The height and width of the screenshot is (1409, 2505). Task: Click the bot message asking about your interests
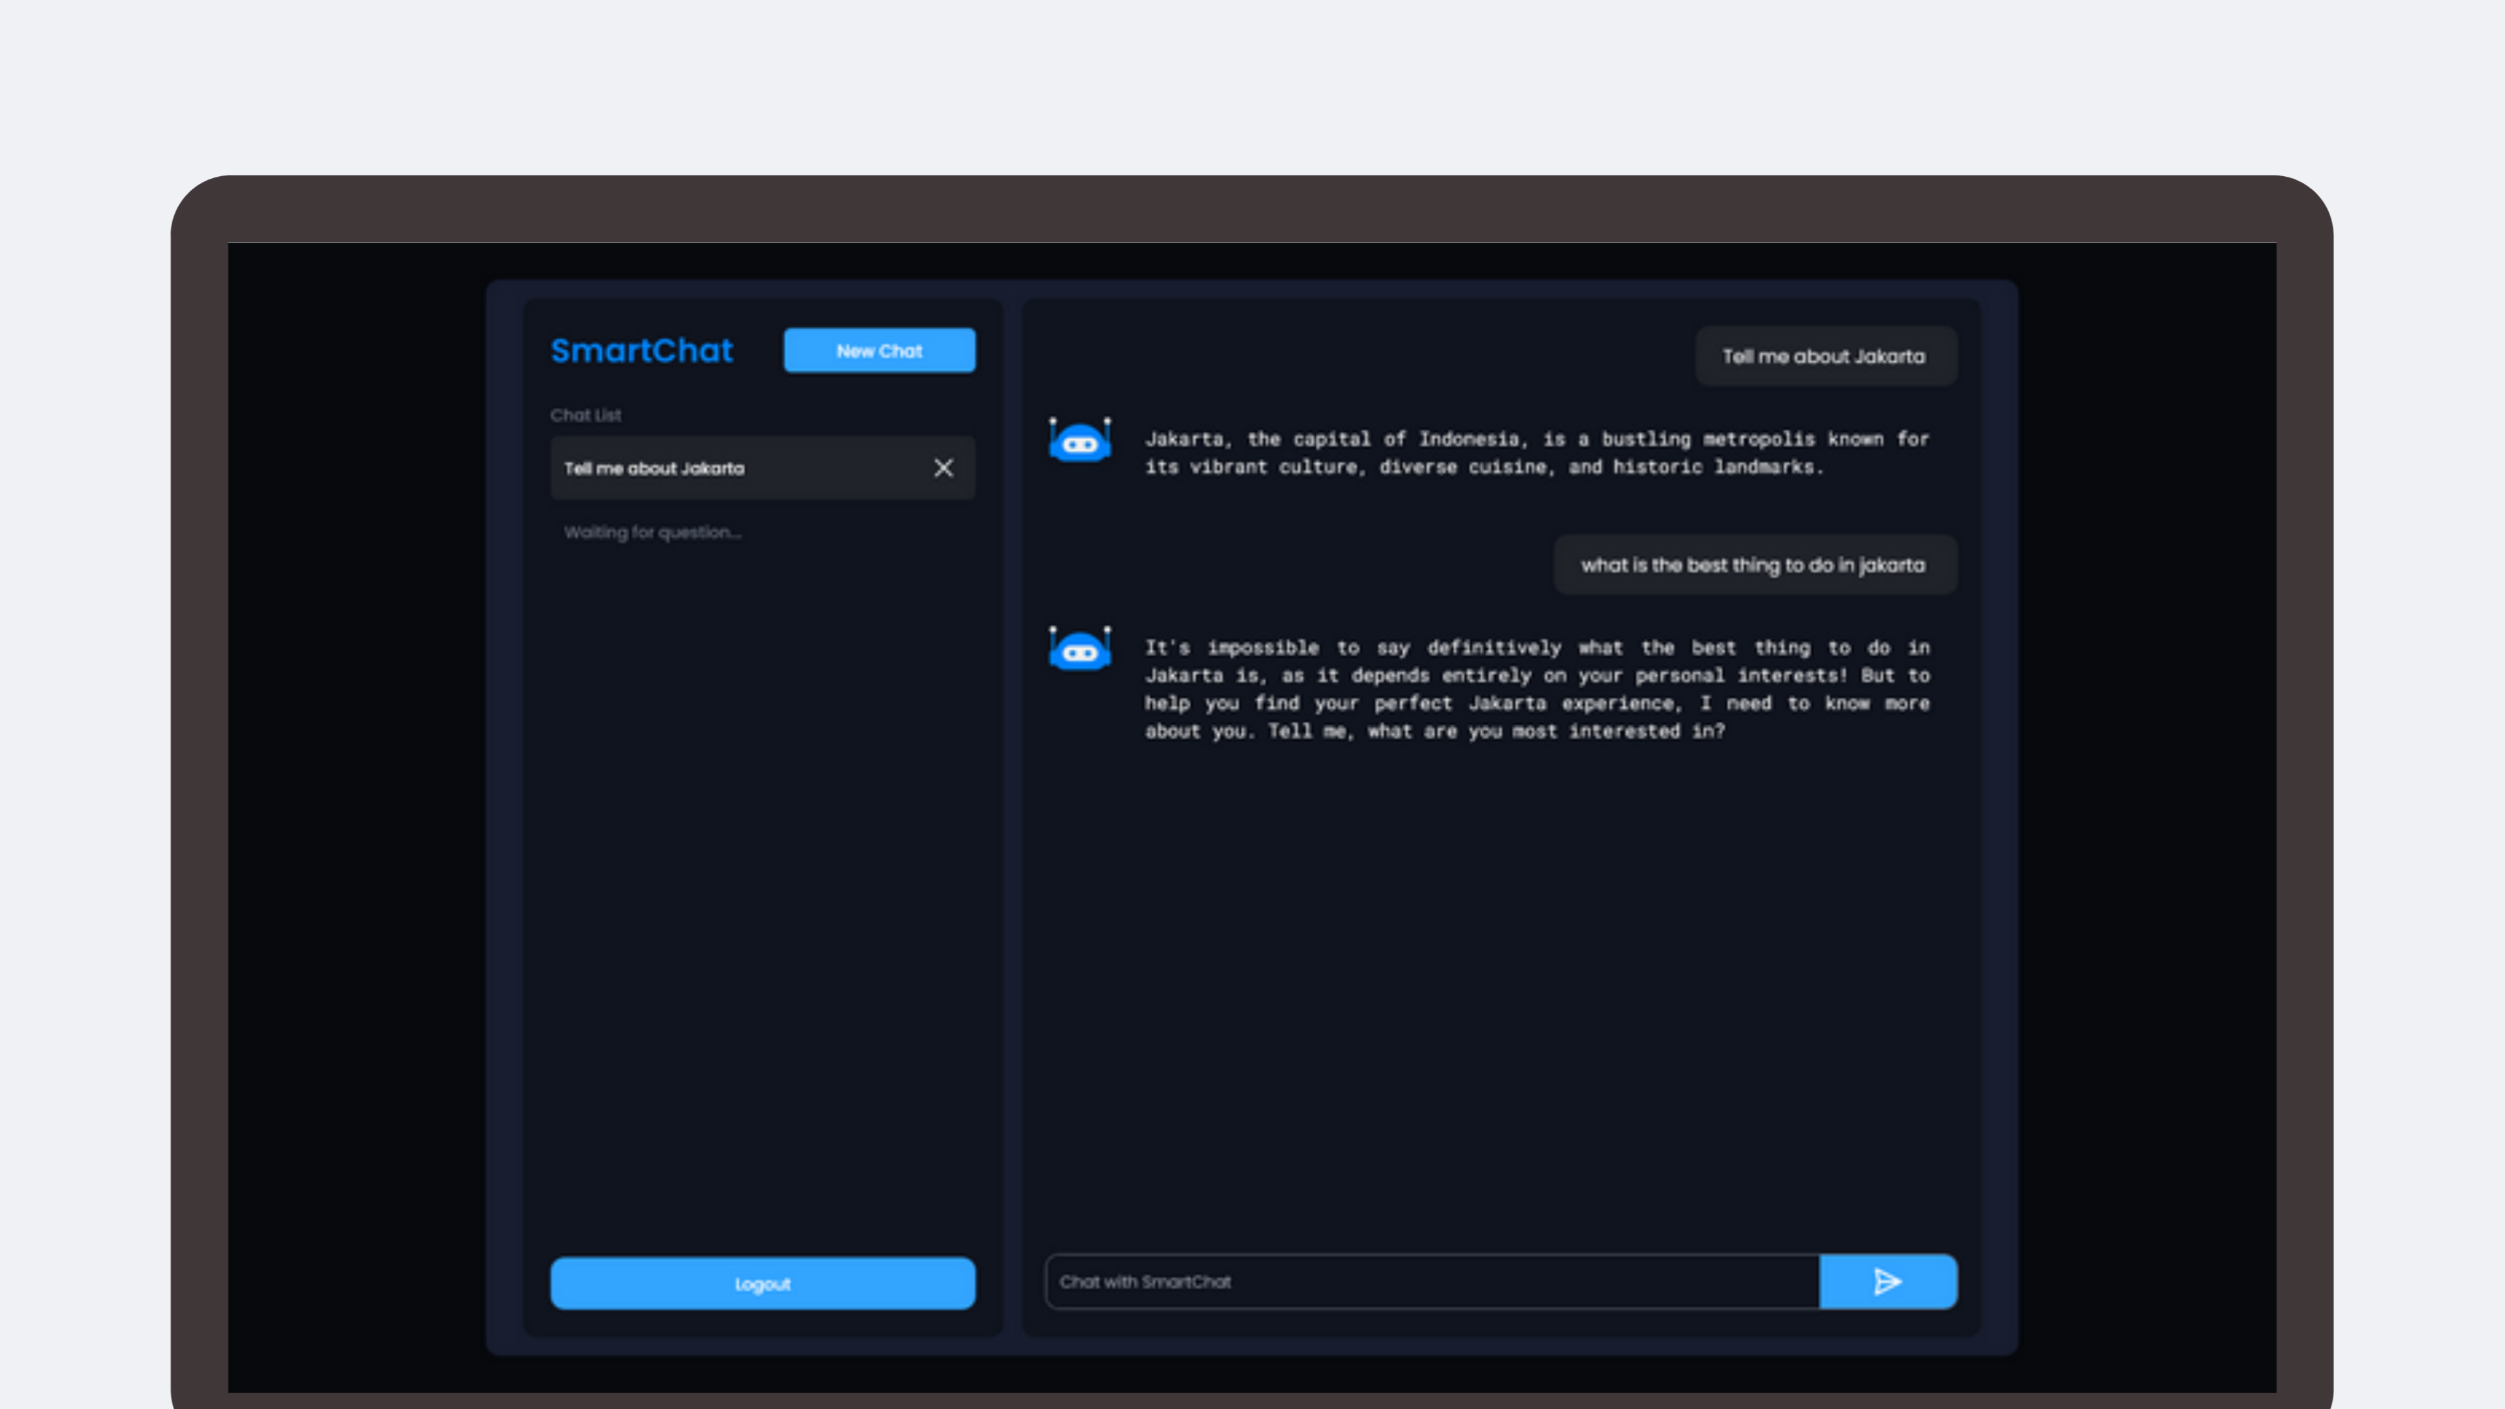coord(1536,689)
